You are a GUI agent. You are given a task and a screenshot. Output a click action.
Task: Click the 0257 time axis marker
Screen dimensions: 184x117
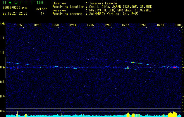click(125, 25)
